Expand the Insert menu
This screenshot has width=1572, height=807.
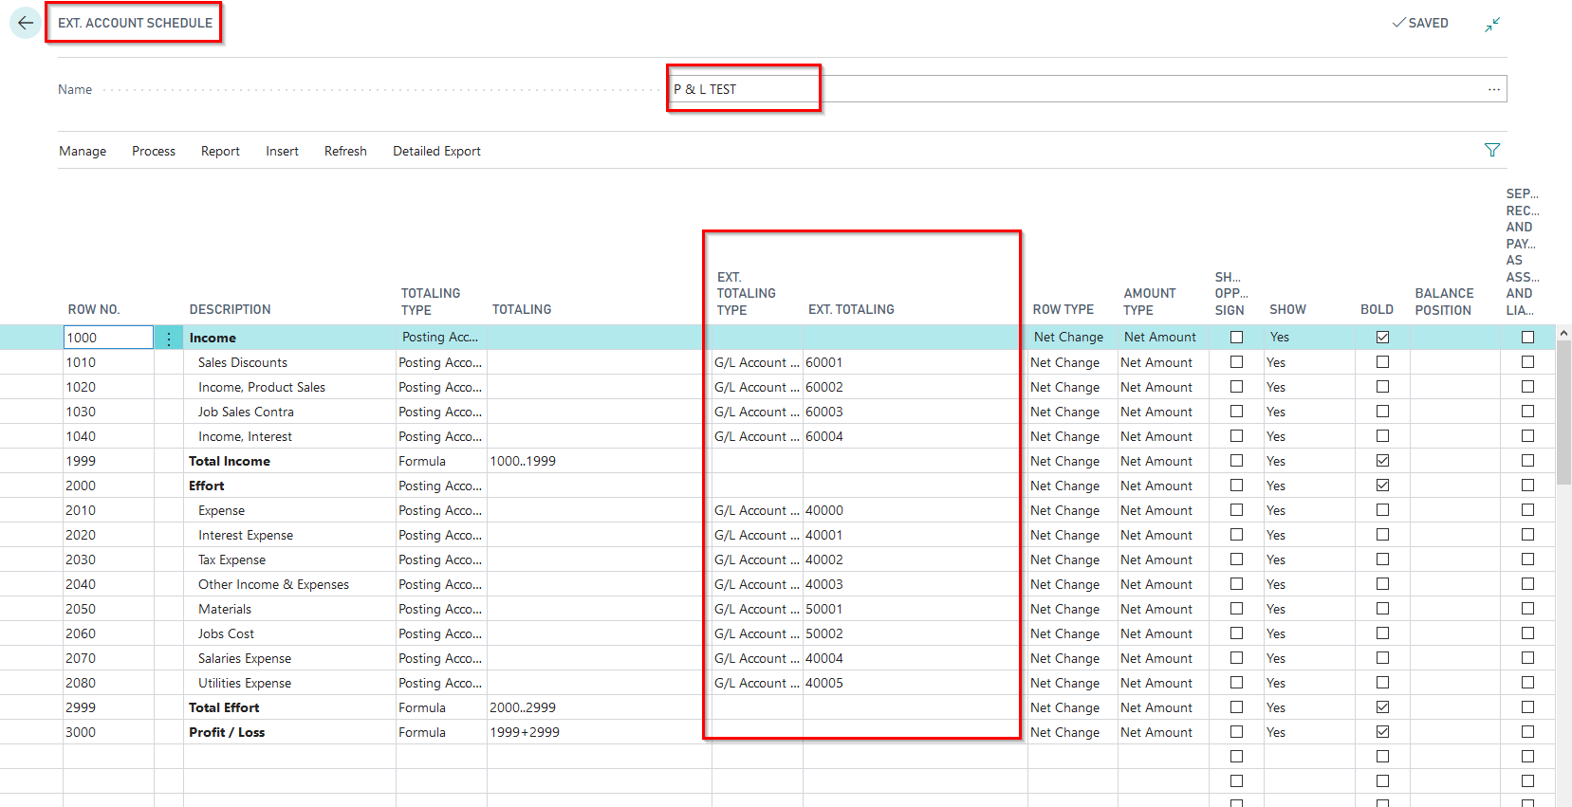pyautogui.click(x=282, y=152)
